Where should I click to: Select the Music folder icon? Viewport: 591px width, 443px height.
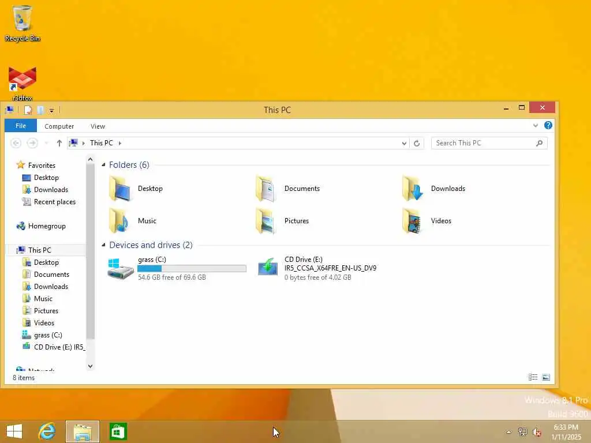pyautogui.click(x=120, y=221)
